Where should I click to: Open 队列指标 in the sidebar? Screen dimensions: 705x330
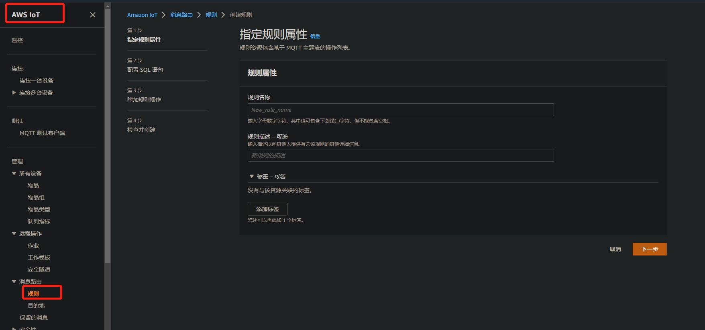(39, 221)
